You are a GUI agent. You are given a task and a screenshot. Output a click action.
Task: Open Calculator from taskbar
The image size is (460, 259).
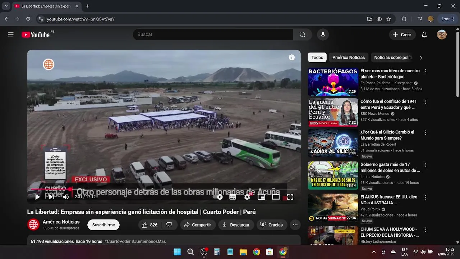click(x=217, y=252)
